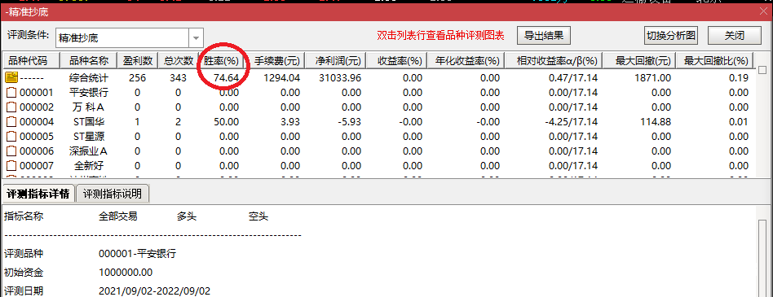
Task: Switch to the 评测指标说明 tab
Action: point(113,193)
